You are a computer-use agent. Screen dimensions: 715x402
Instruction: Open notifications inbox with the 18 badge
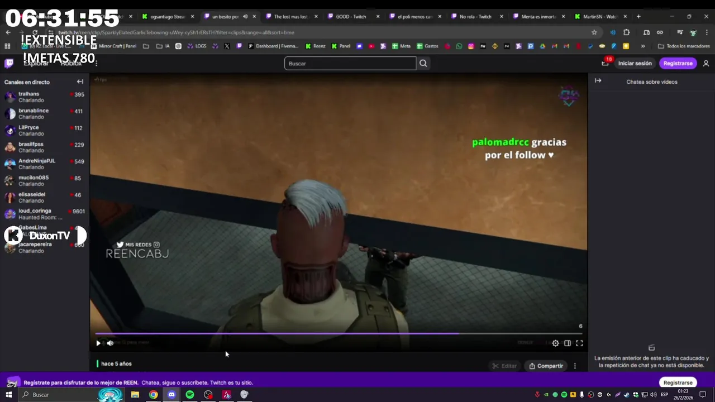tap(606, 63)
